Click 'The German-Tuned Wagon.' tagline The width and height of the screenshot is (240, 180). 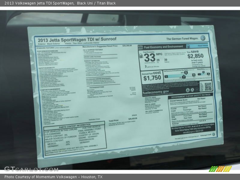pyautogui.click(x=182, y=39)
